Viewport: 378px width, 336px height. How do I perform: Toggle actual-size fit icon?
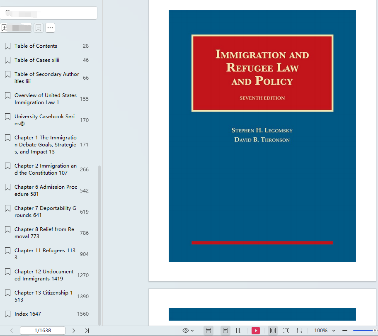tap(273, 331)
